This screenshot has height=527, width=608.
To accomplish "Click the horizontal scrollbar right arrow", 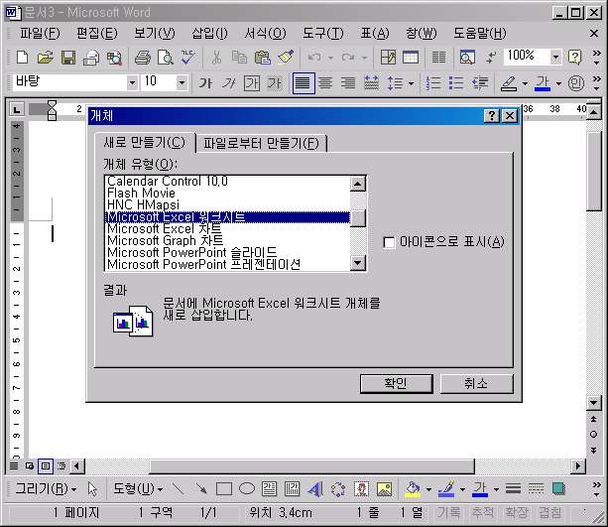I will (578, 465).
